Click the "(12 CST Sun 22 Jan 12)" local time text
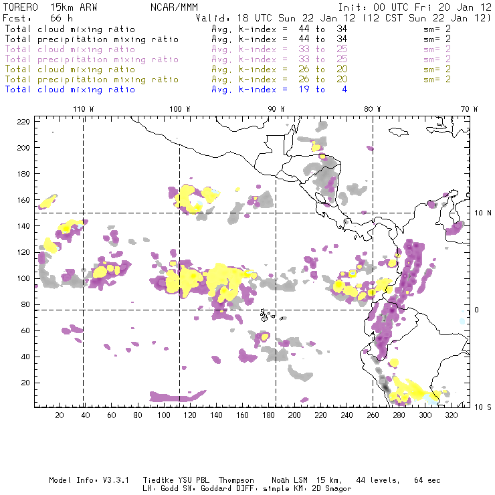The width and height of the screenshot is (495, 495). (426, 18)
